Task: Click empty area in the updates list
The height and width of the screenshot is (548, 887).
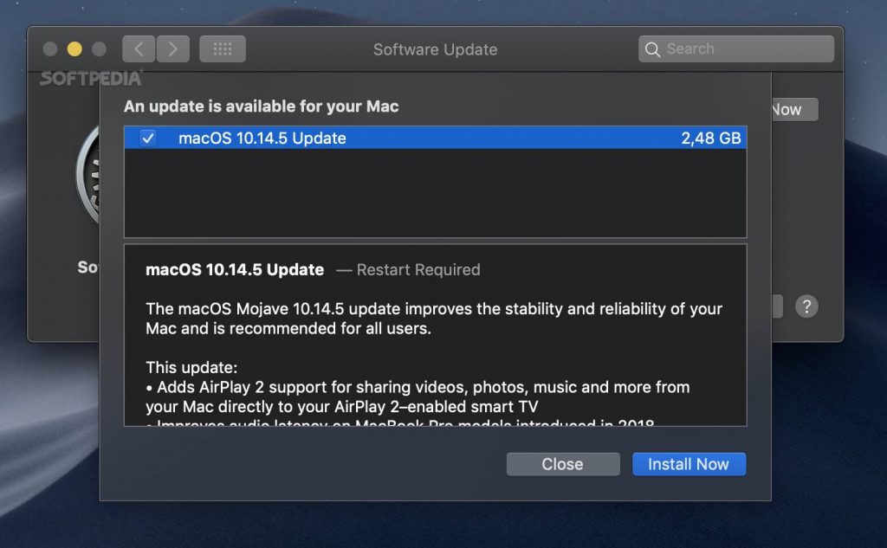Action: point(433,195)
